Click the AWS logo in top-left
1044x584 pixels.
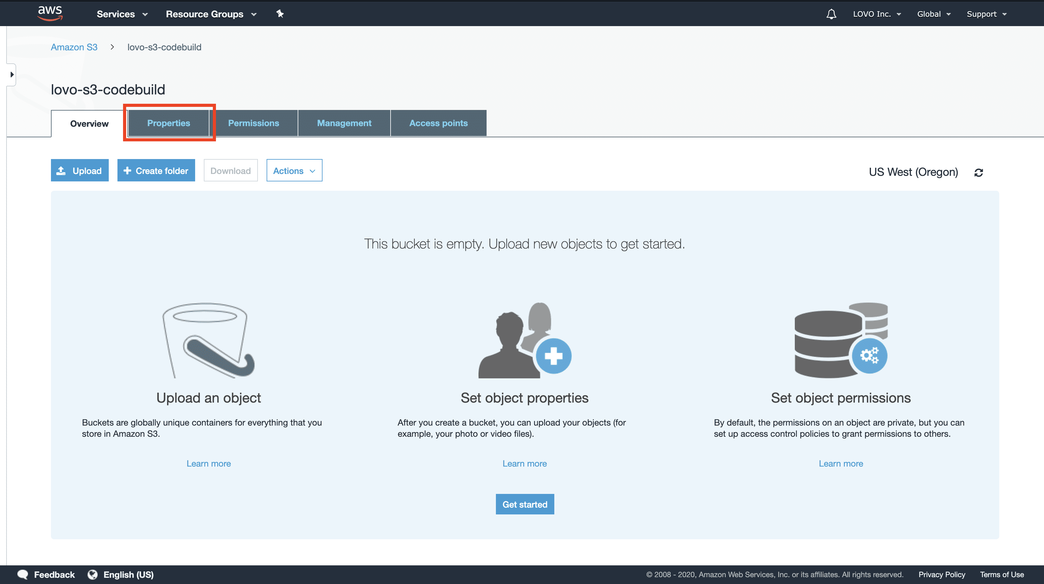(x=49, y=13)
